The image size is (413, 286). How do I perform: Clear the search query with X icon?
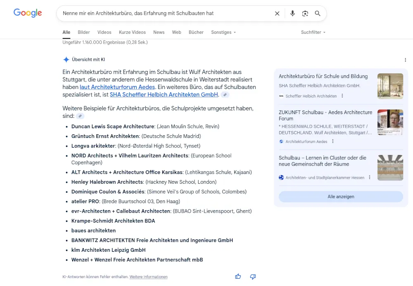[277, 14]
